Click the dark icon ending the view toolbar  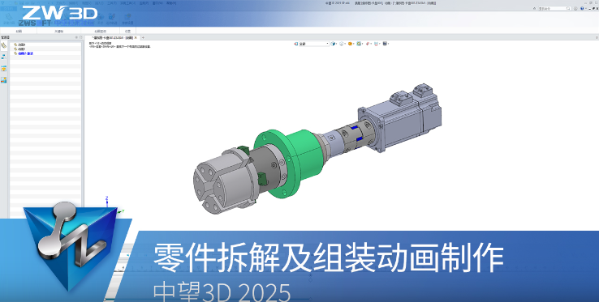(385, 44)
